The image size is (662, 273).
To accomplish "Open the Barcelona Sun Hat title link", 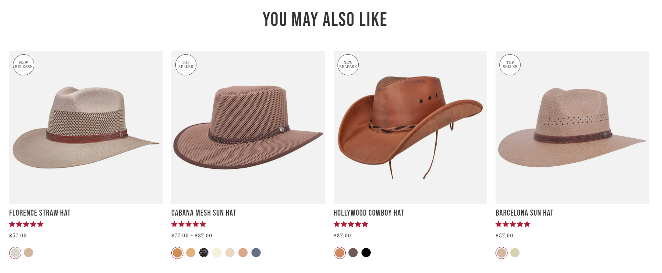I will point(524,213).
